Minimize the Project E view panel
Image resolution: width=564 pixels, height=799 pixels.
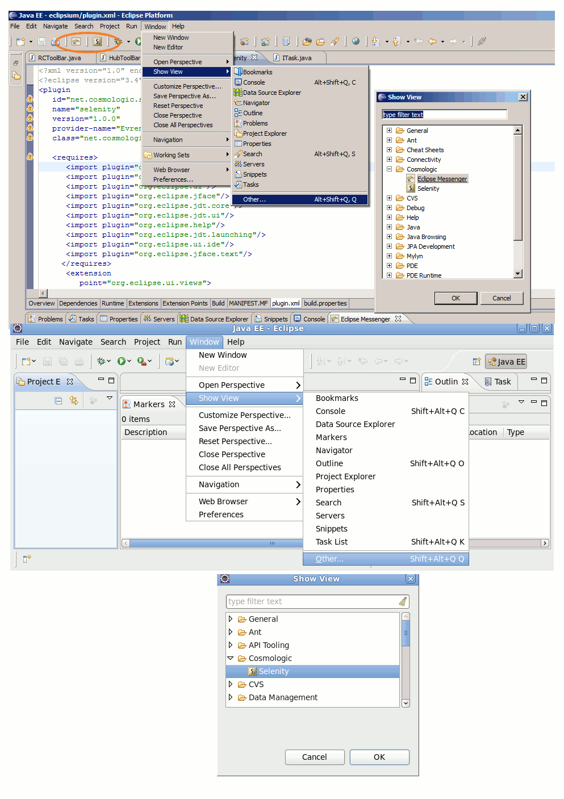[101, 380]
